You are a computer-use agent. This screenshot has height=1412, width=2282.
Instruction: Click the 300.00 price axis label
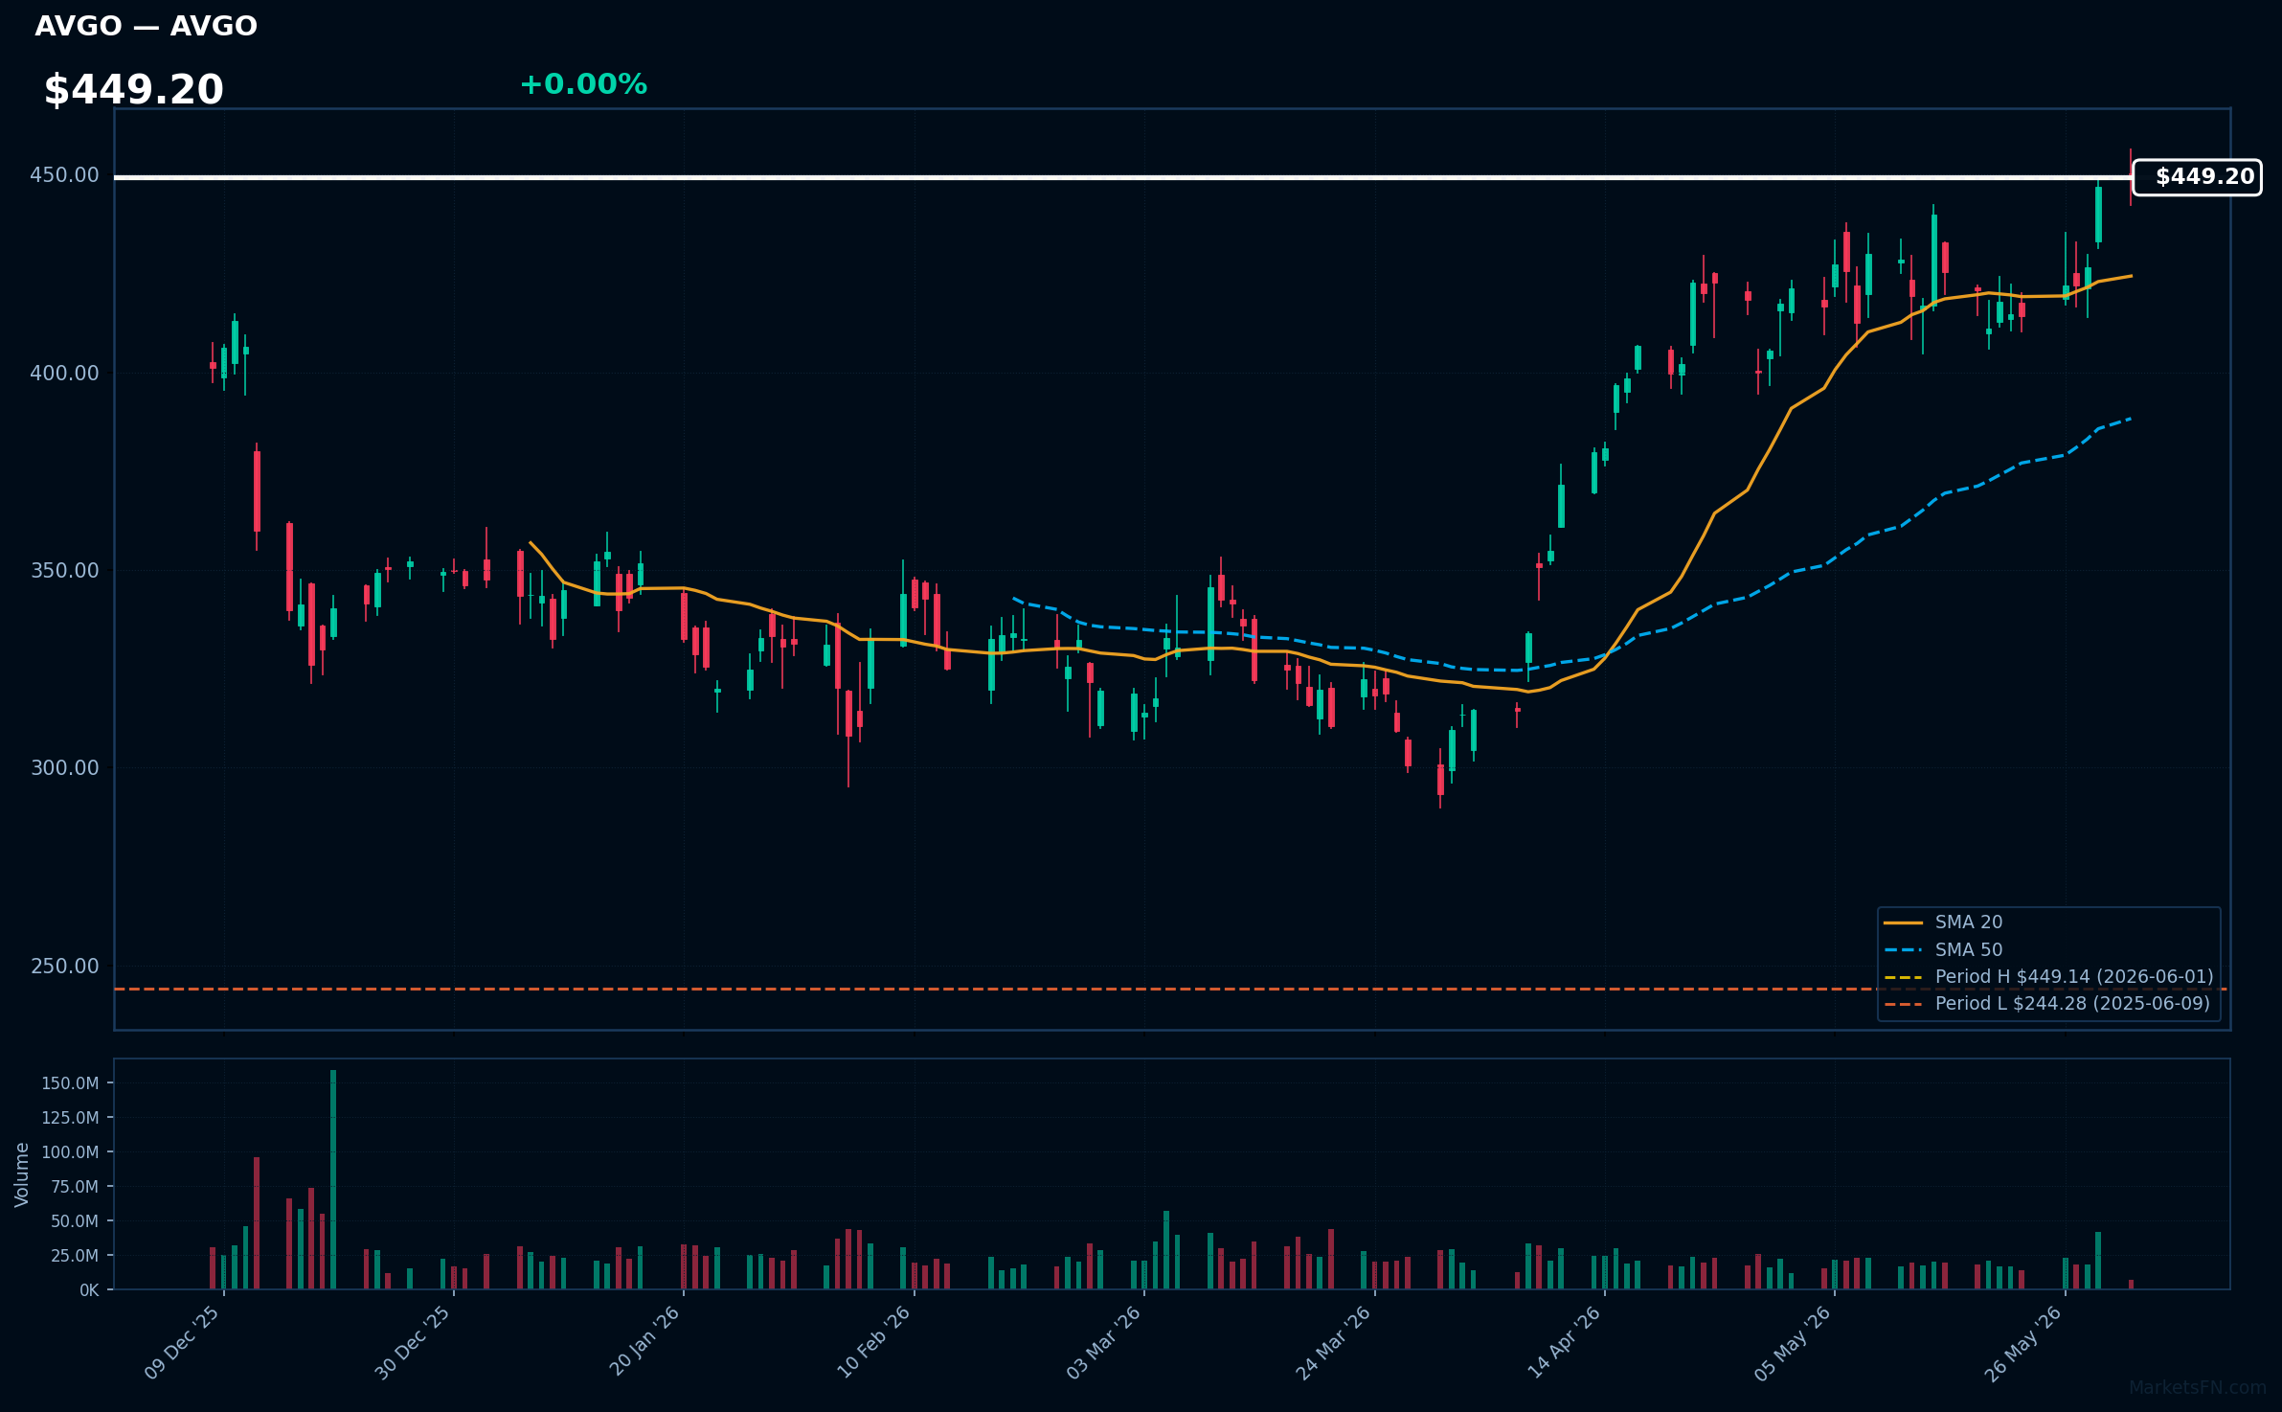coord(64,768)
